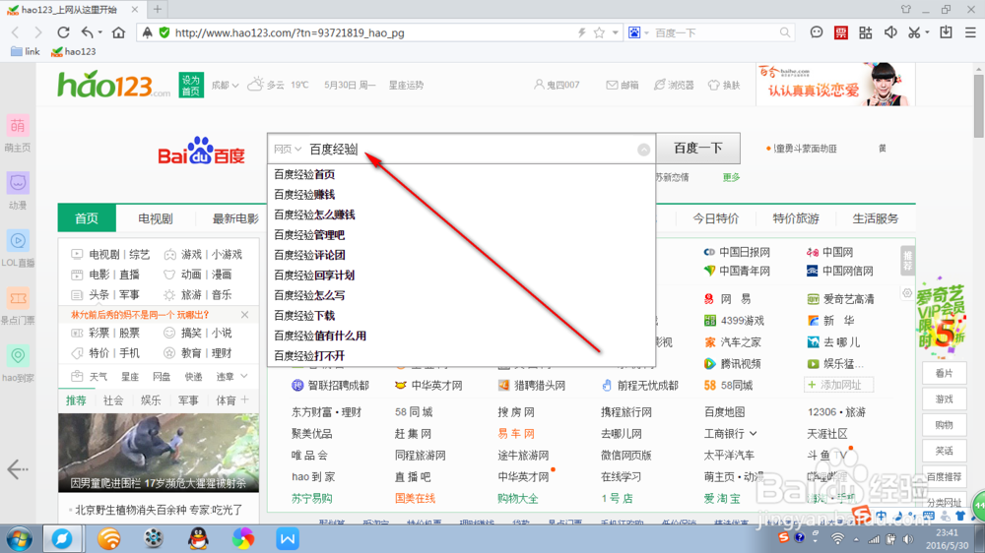Screen dimensions: 985x553
Task: Click the undo close tab arrow icon
Action: pyautogui.click(x=88, y=32)
